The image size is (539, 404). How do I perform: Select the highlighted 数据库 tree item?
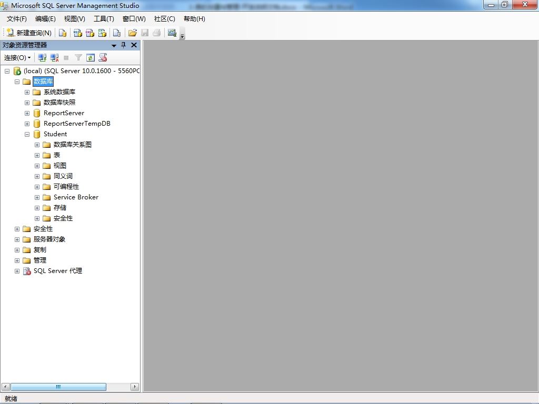tap(43, 82)
